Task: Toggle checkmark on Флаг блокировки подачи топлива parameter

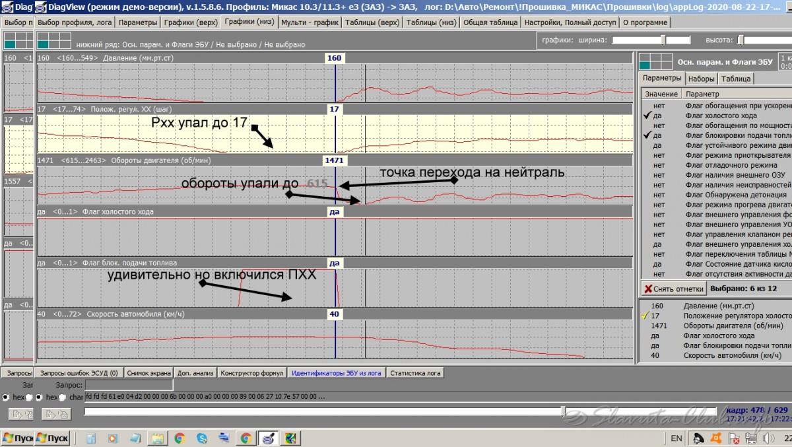Action: click(x=648, y=135)
